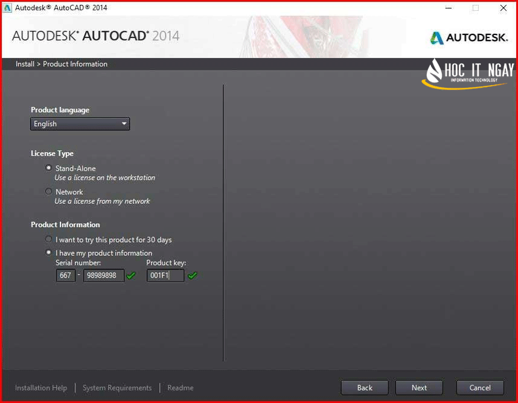
Task: Open the System Requirements link
Action: coord(117,388)
